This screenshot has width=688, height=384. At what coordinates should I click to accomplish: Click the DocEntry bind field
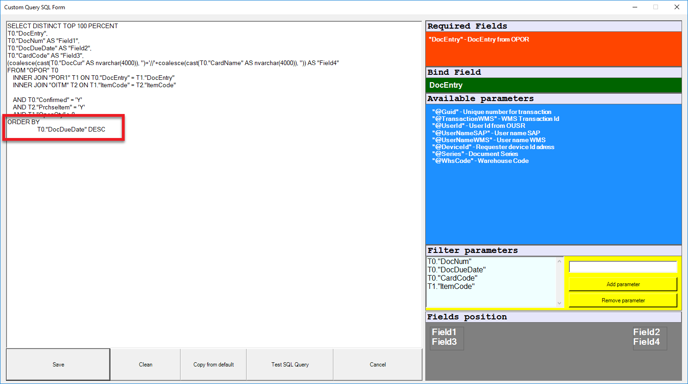tap(446, 85)
